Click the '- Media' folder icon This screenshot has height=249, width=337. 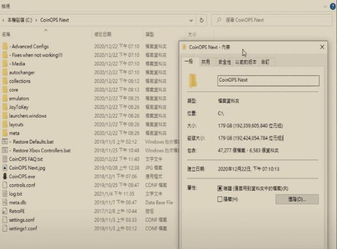point(5,64)
